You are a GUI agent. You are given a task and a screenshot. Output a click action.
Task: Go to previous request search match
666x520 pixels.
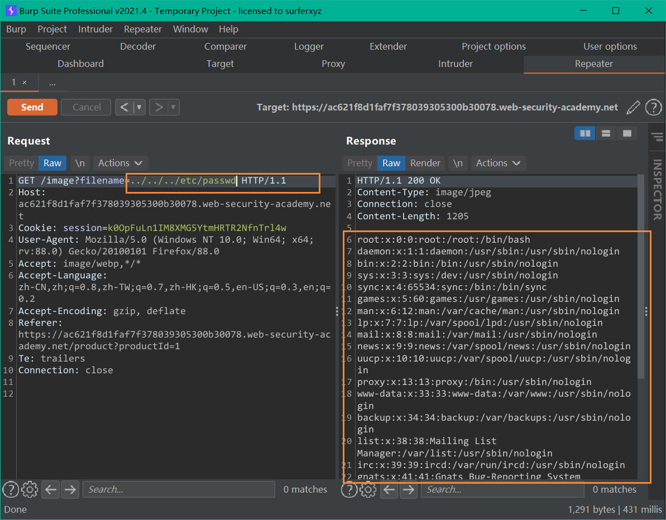51,489
